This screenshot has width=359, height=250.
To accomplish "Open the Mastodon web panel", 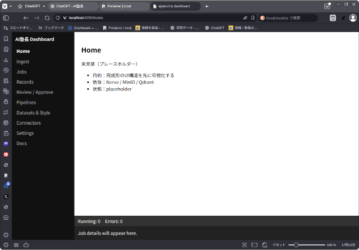I will 6,144.
